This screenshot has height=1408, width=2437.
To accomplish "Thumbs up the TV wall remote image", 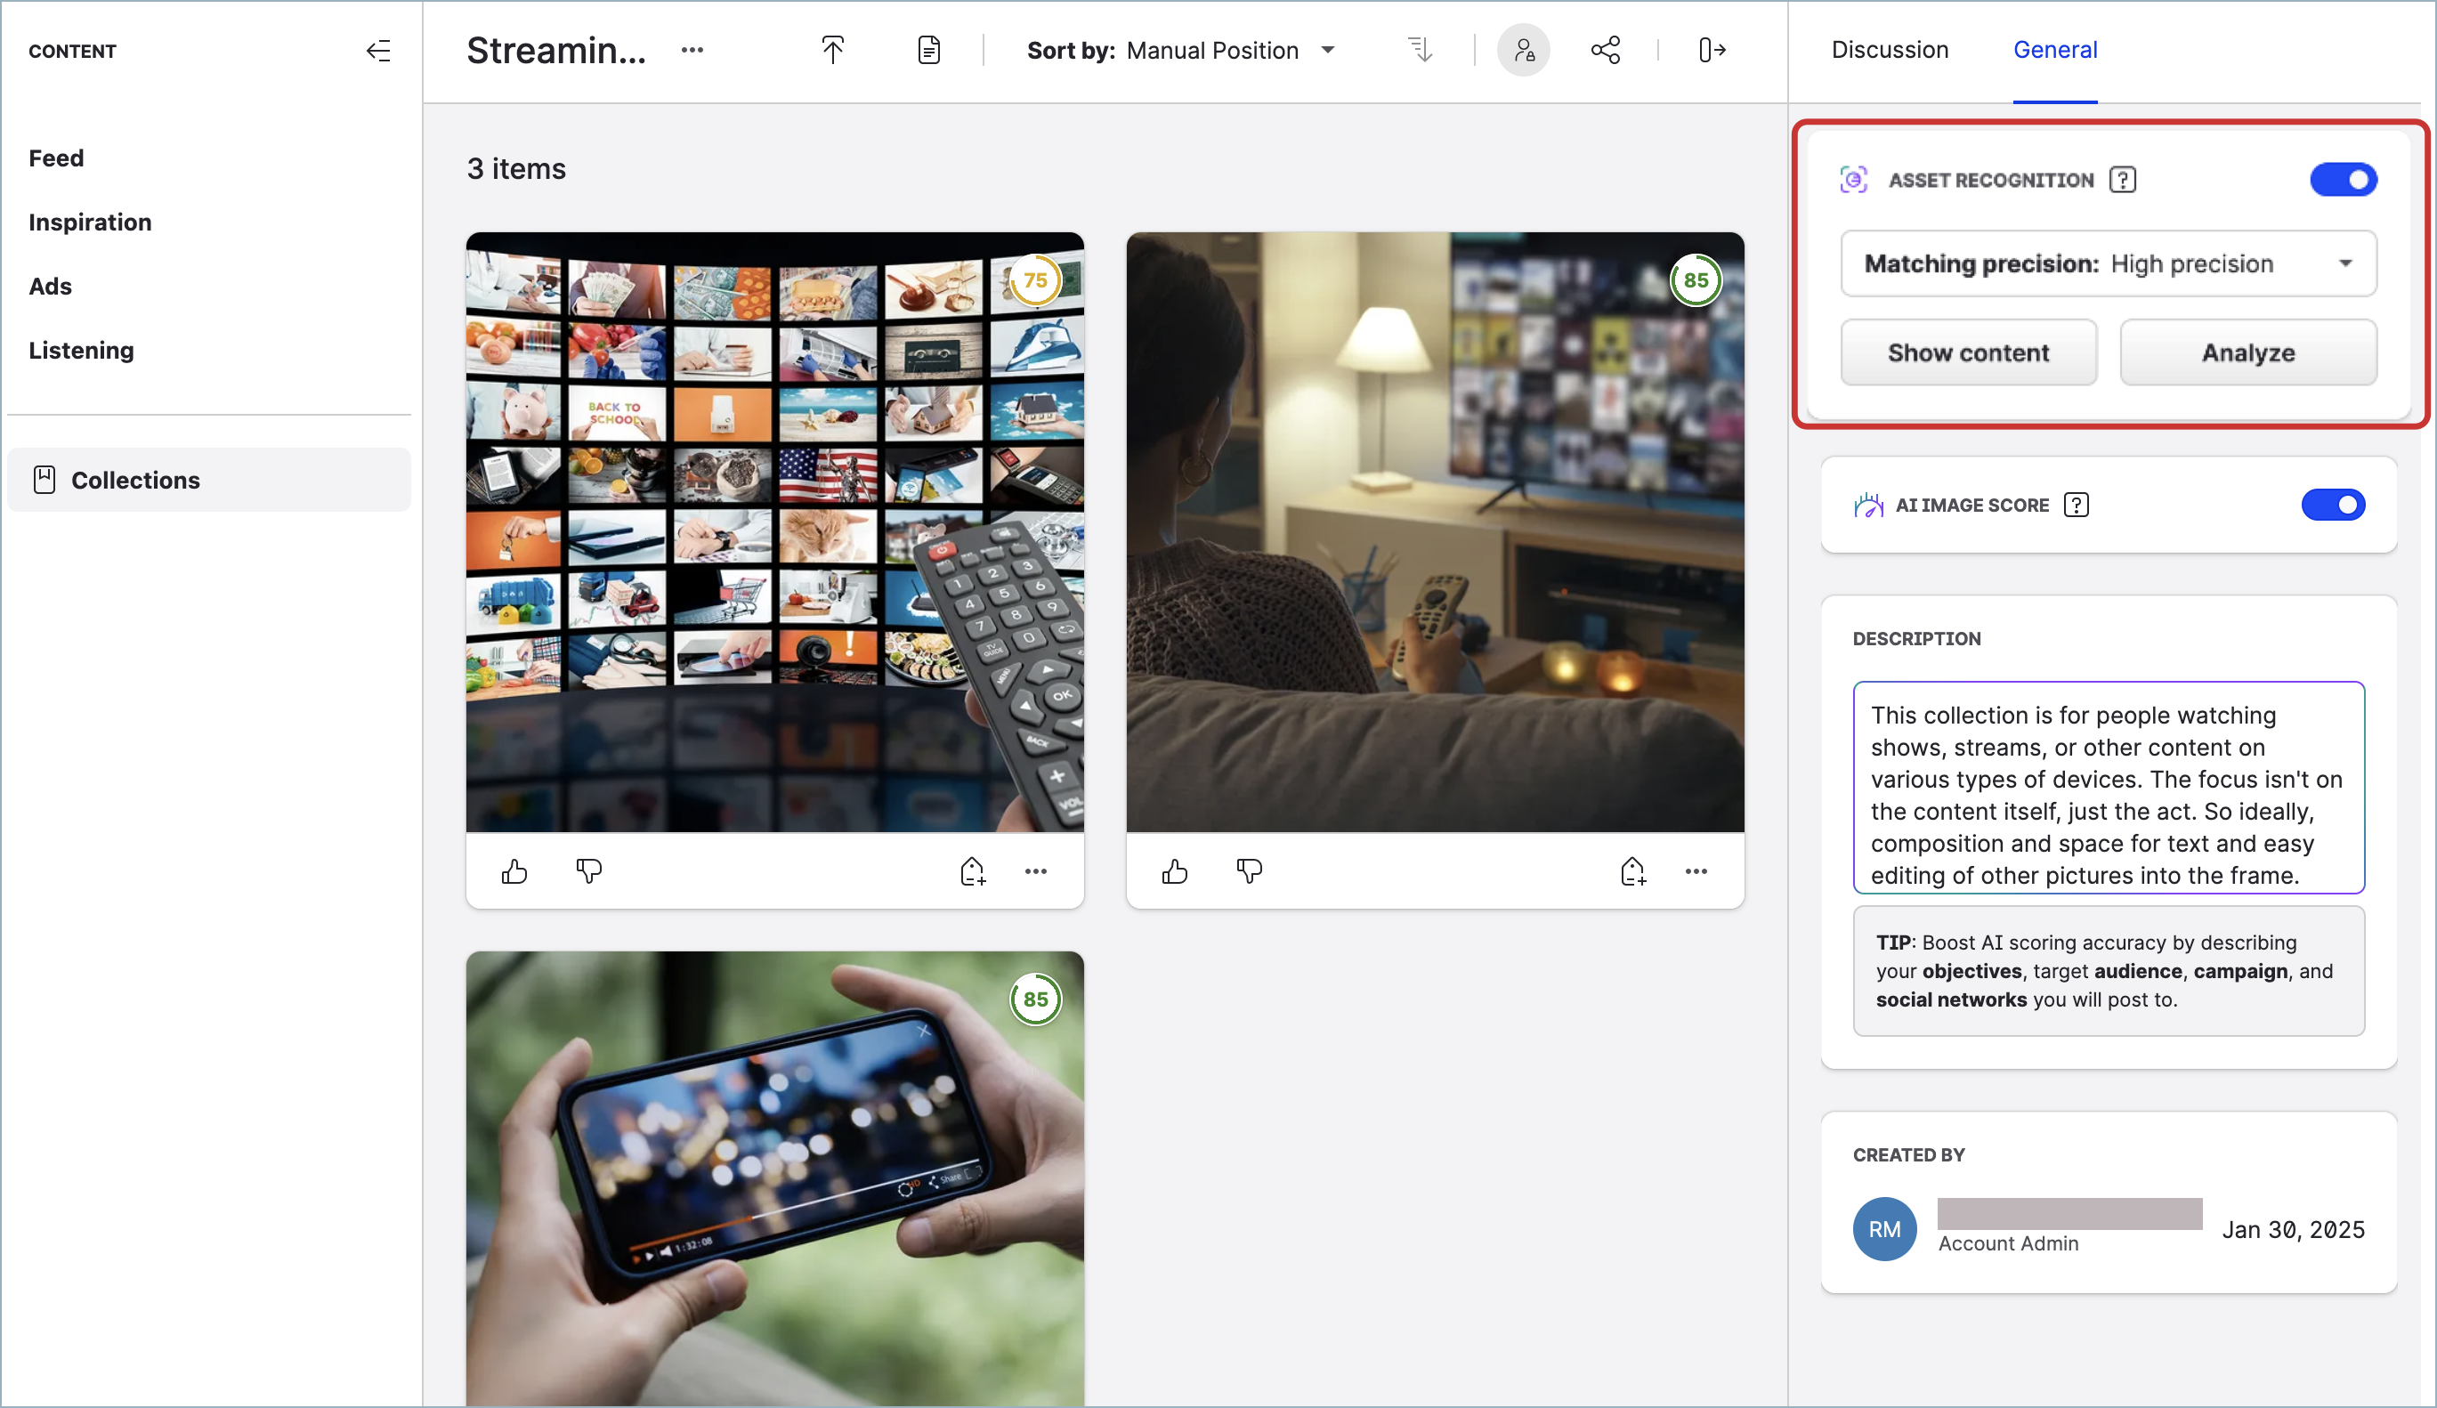I will [514, 871].
